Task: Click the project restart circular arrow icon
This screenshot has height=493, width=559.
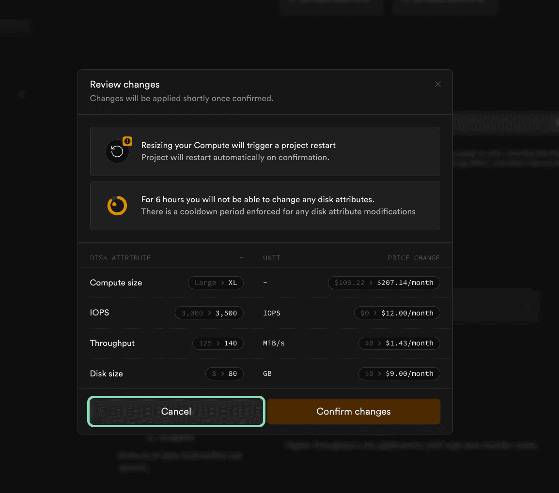Action: (117, 151)
